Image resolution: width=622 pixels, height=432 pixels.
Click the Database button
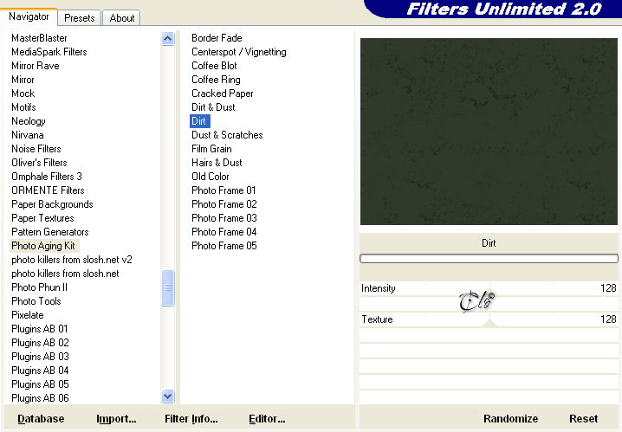(x=41, y=418)
